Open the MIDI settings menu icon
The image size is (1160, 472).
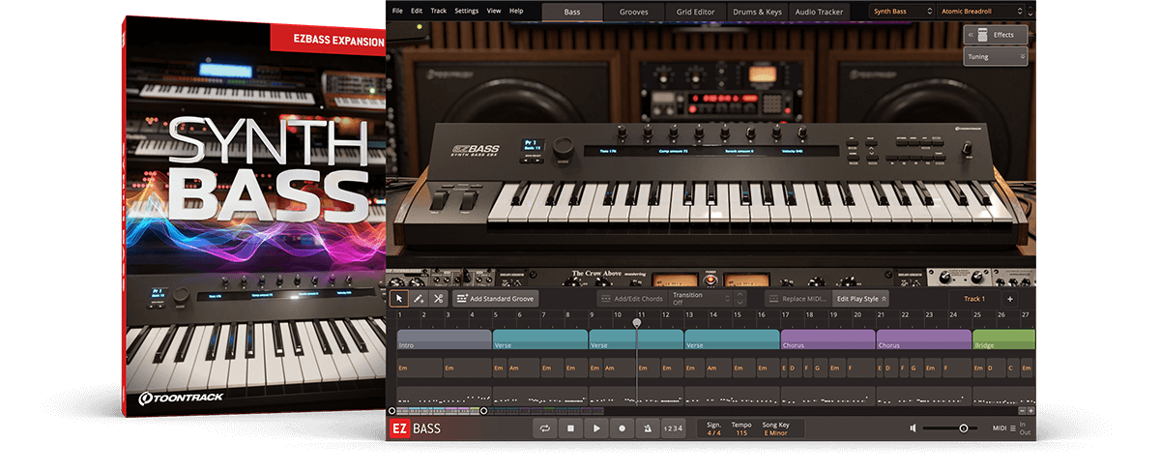pos(1012,428)
